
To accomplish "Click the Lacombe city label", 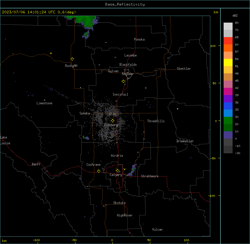I will [x=131, y=55].
